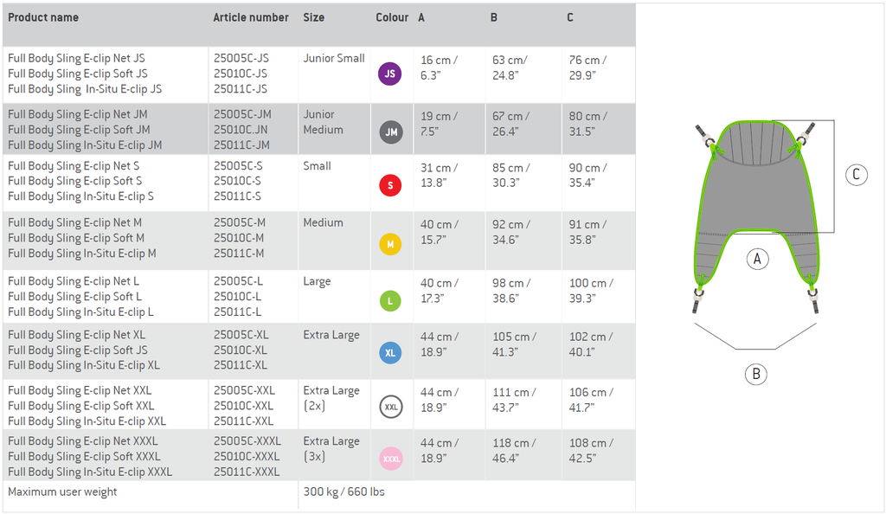Click the grey JM colour circle
Screen dimensions: 886x514
coord(391,132)
